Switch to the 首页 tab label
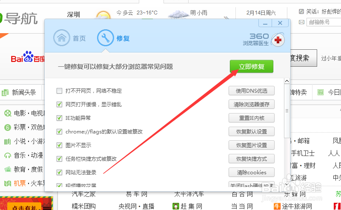 [x=79, y=38]
